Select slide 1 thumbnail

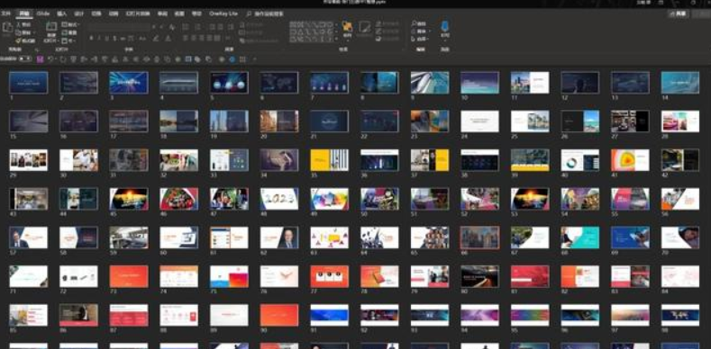(x=29, y=83)
